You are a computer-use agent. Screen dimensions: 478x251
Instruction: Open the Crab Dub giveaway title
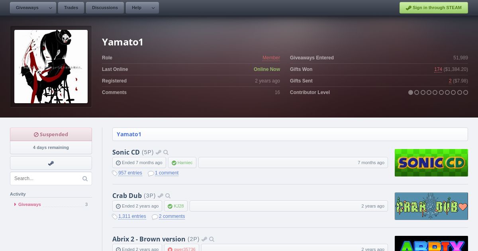(127, 196)
